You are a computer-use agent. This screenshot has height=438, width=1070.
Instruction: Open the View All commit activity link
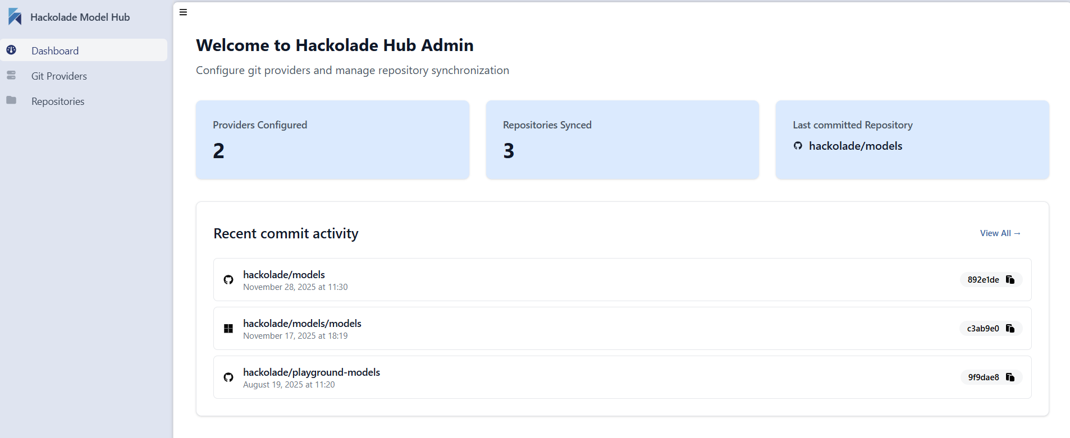coord(1000,233)
